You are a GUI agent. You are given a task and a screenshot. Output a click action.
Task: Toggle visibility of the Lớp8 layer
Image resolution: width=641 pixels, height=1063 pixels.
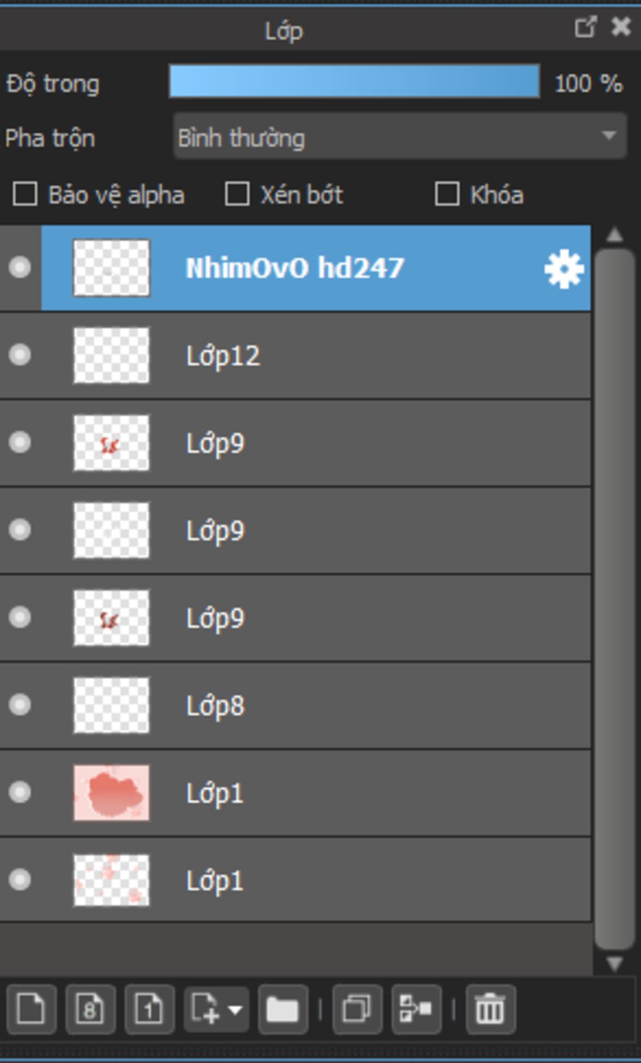pos(20,705)
